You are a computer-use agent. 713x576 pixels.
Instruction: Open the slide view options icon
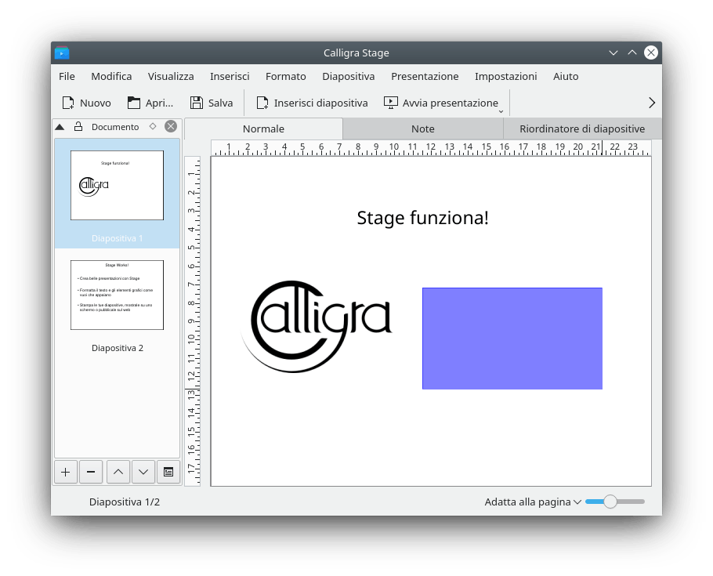point(168,472)
